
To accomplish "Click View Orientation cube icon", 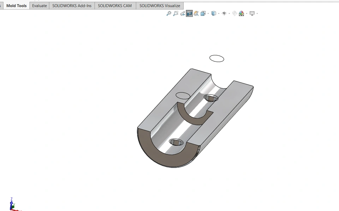I will [203, 14].
